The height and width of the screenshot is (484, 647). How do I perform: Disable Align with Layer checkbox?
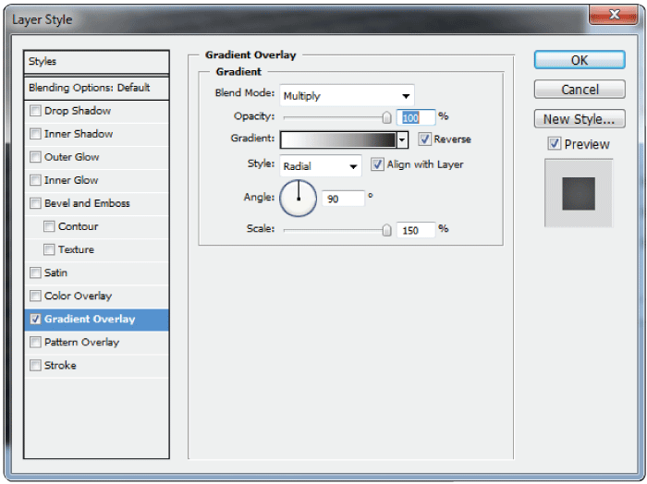pyautogui.click(x=377, y=164)
